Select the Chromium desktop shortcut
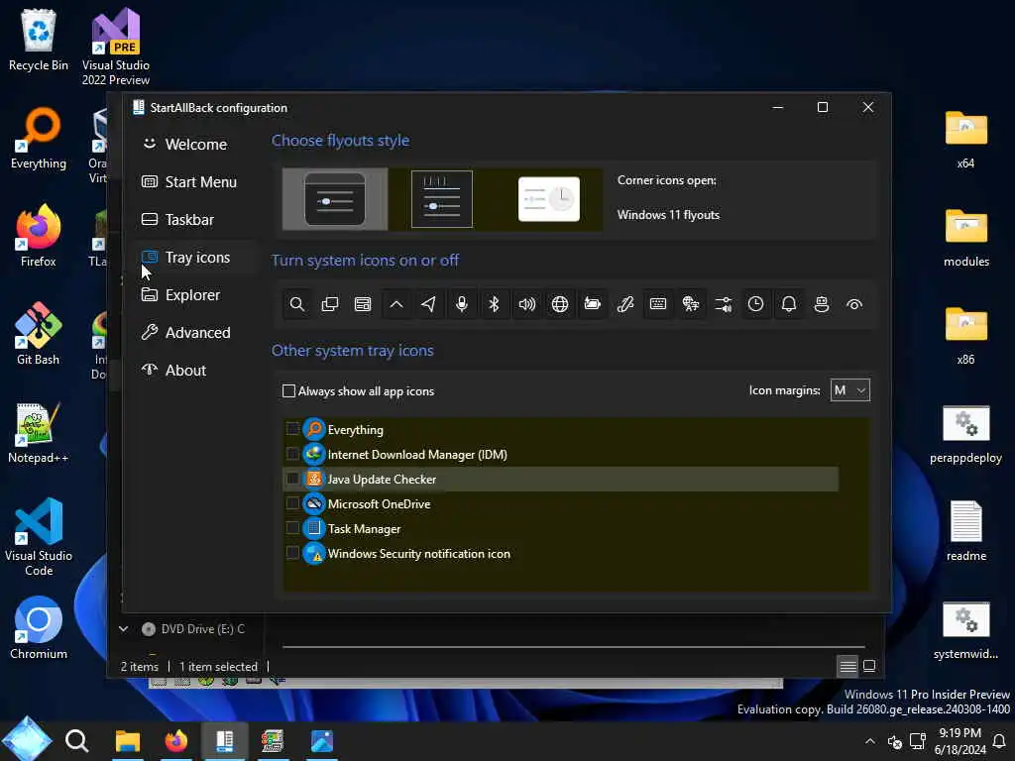 coord(39,627)
